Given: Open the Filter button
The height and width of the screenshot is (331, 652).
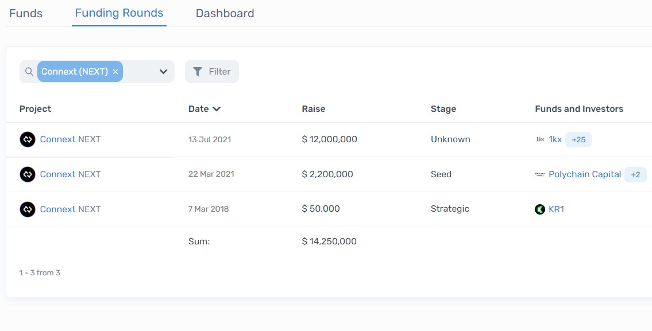Looking at the screenshot, I should (x=212, y=72).
